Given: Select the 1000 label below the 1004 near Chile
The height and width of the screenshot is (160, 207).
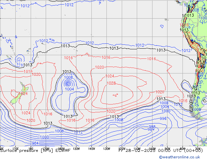Looking at the screenshot, I should [x=166, y=111].
